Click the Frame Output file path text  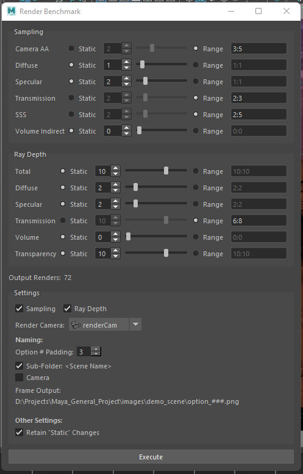tap(127, 401)
